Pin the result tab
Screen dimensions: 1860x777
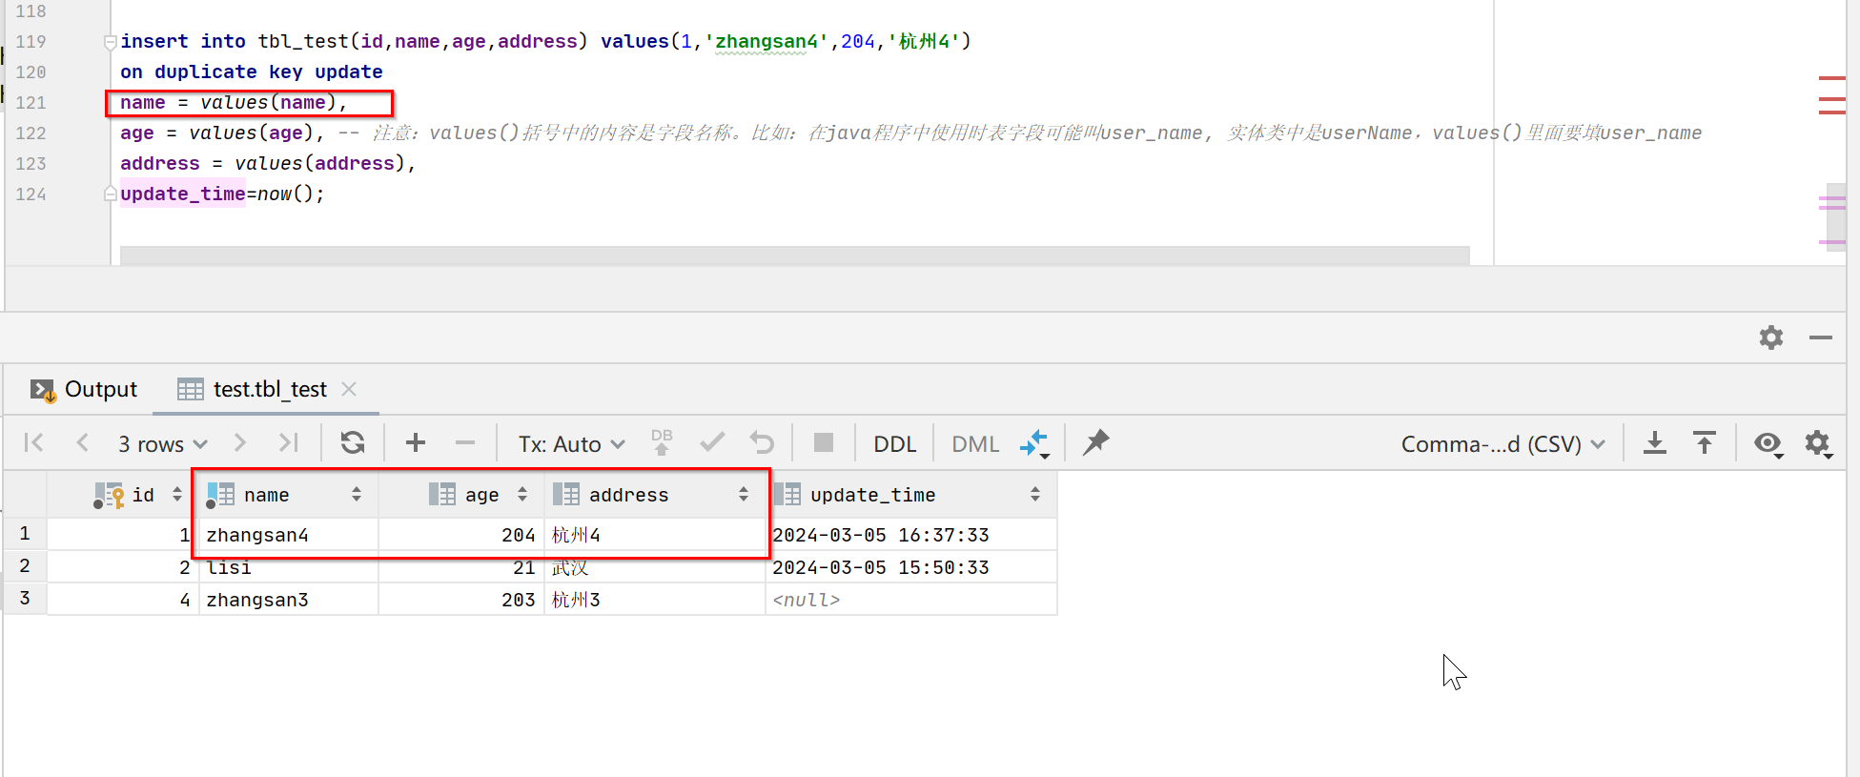pyautogui.click(x=1096, y=442)
